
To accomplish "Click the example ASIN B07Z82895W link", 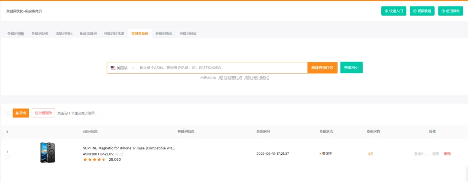I will tap(230, 78).
